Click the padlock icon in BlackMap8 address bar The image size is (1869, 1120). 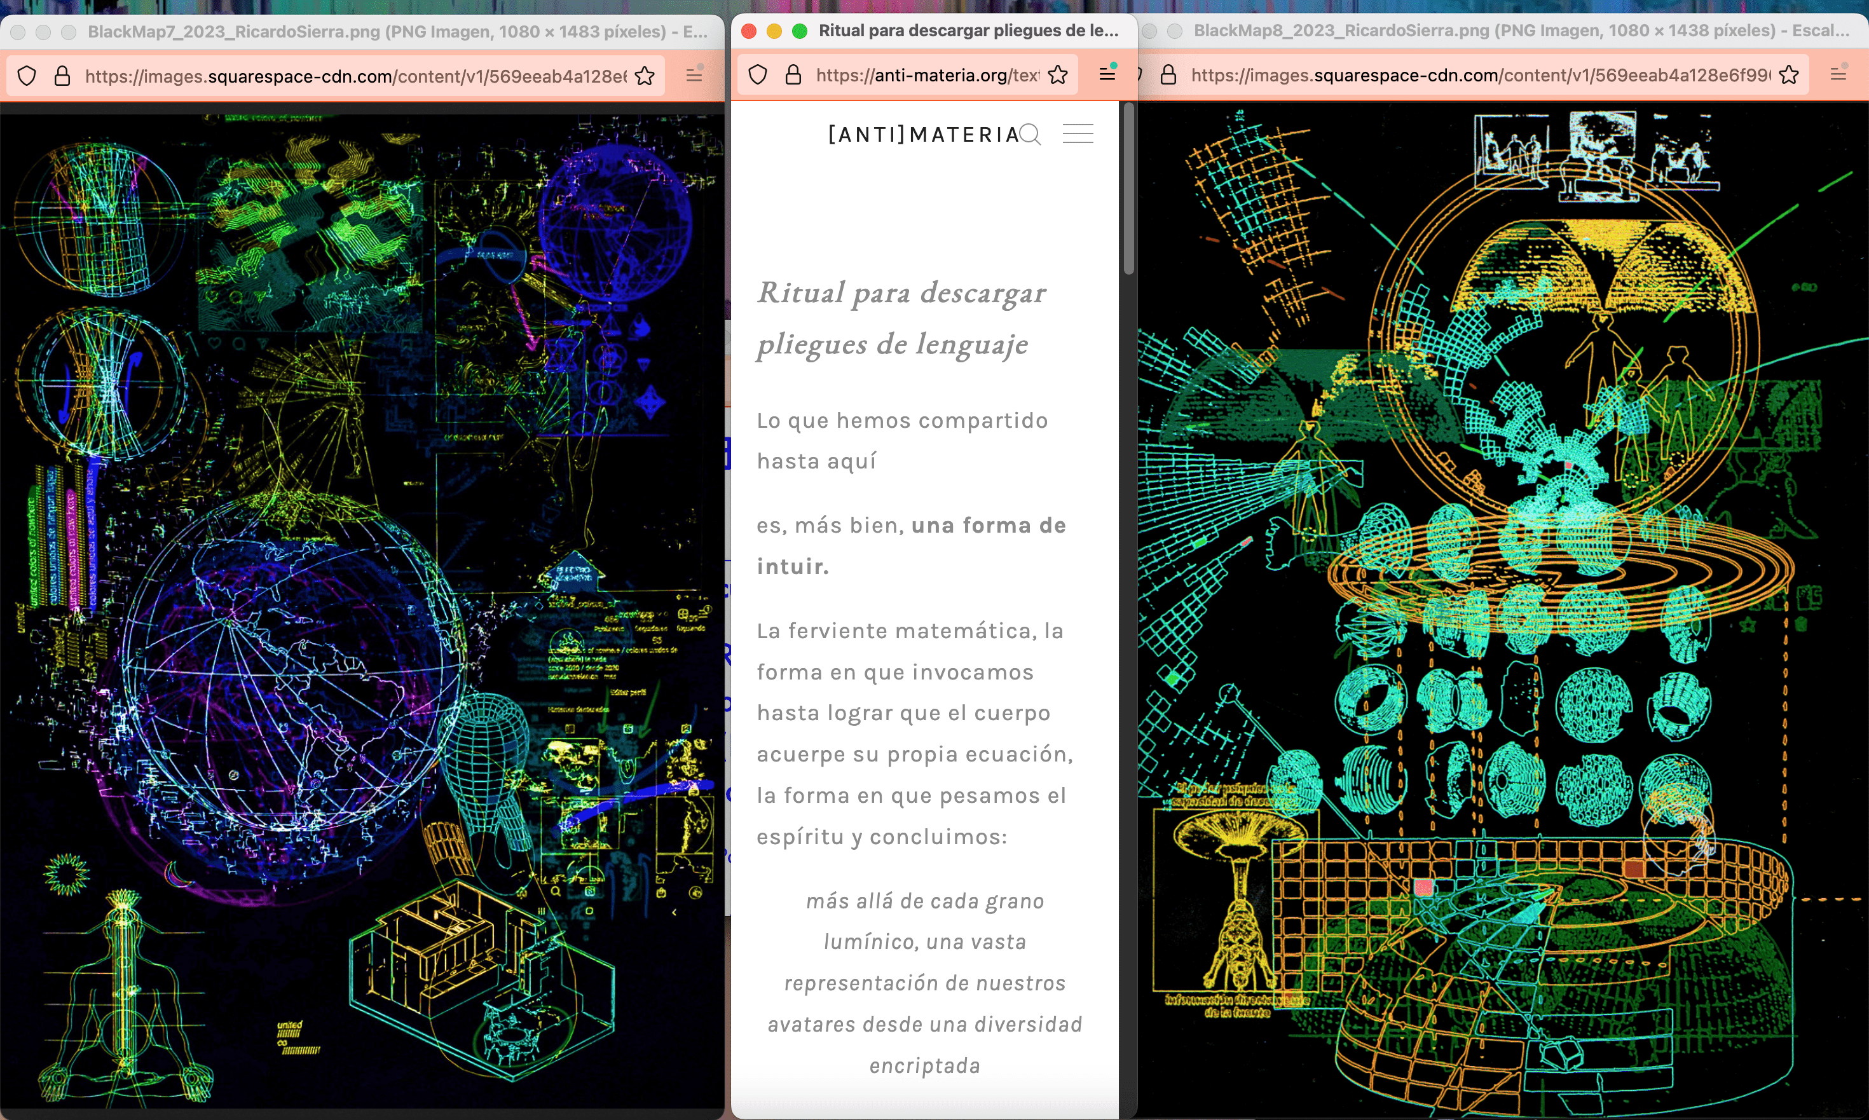tap(1168, 75)
